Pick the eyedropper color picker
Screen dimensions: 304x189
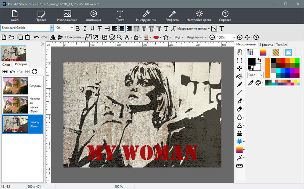251,83
